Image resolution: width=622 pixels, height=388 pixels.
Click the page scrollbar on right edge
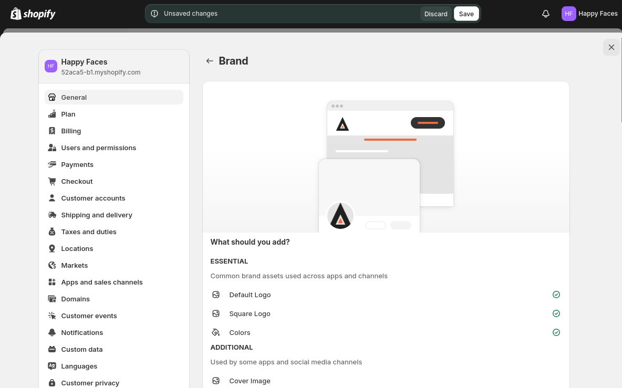click(x=621, y=79)
